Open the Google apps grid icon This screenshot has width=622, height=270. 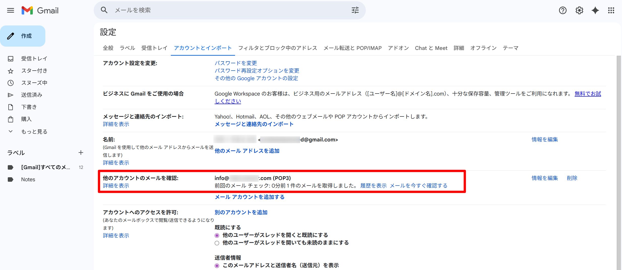pyautogui.click(x=611, y=10)
